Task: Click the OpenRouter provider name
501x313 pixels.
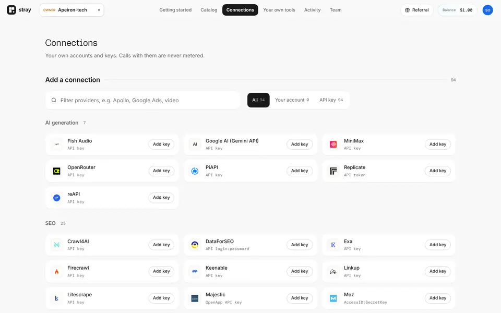Action: pos(81,167)
